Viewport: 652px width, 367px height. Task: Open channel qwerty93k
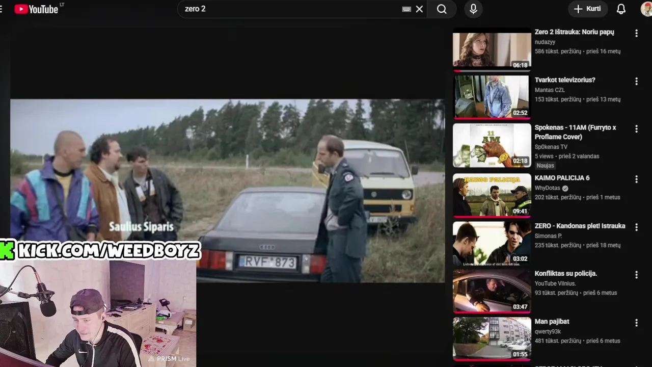coord(548,331)
